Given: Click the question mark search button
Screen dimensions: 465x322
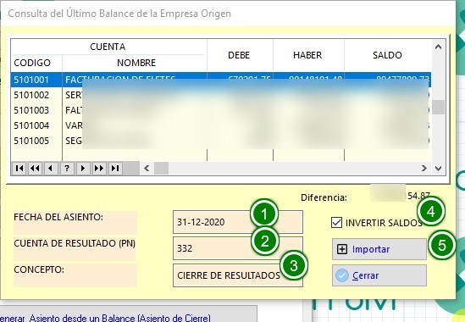Looking at the screenshot, I should pyautogui.click(x=67, y=169).
